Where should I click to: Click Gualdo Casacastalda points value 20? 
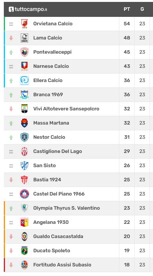[127, 237]
